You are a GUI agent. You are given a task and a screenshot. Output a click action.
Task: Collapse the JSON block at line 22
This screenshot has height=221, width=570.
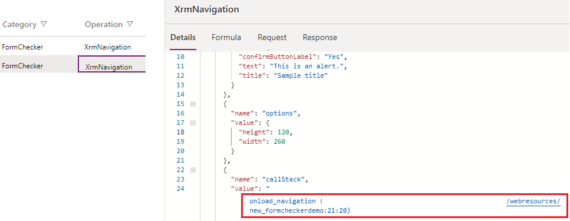tap(193, 170)
